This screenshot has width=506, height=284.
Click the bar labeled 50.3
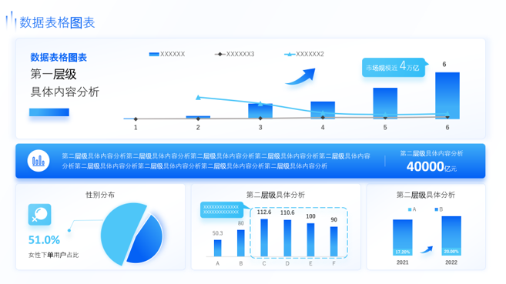217,249
